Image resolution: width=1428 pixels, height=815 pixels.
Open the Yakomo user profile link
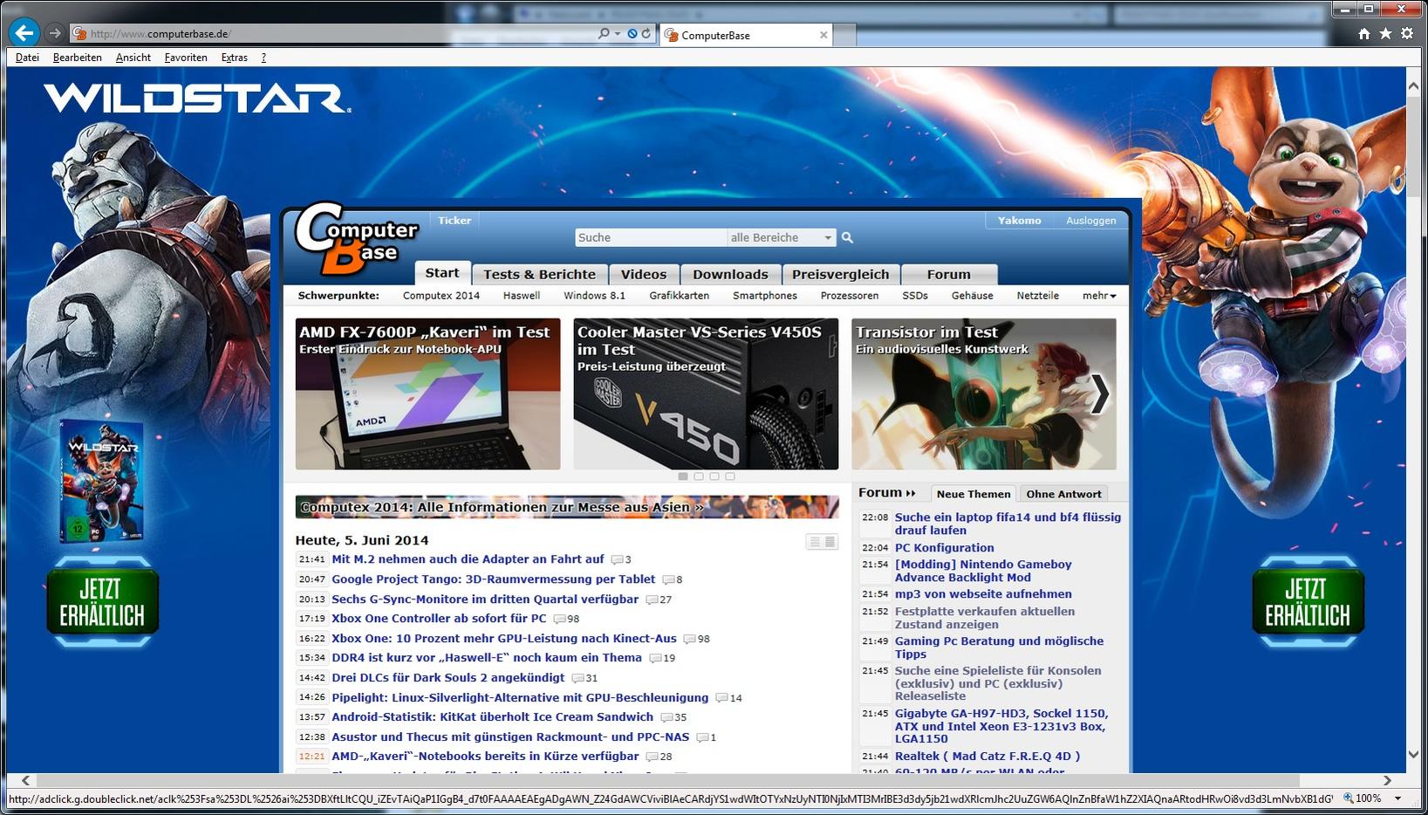coord(1019,221)
